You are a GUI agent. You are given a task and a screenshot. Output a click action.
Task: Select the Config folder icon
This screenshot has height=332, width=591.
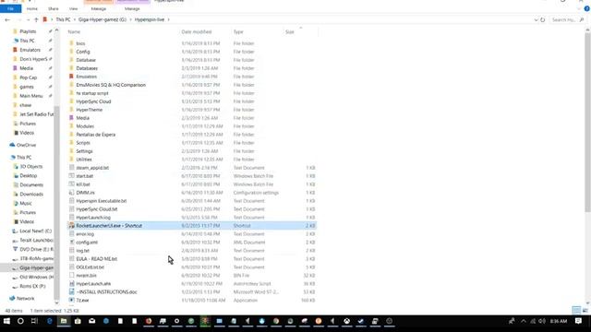coord(71,52)
